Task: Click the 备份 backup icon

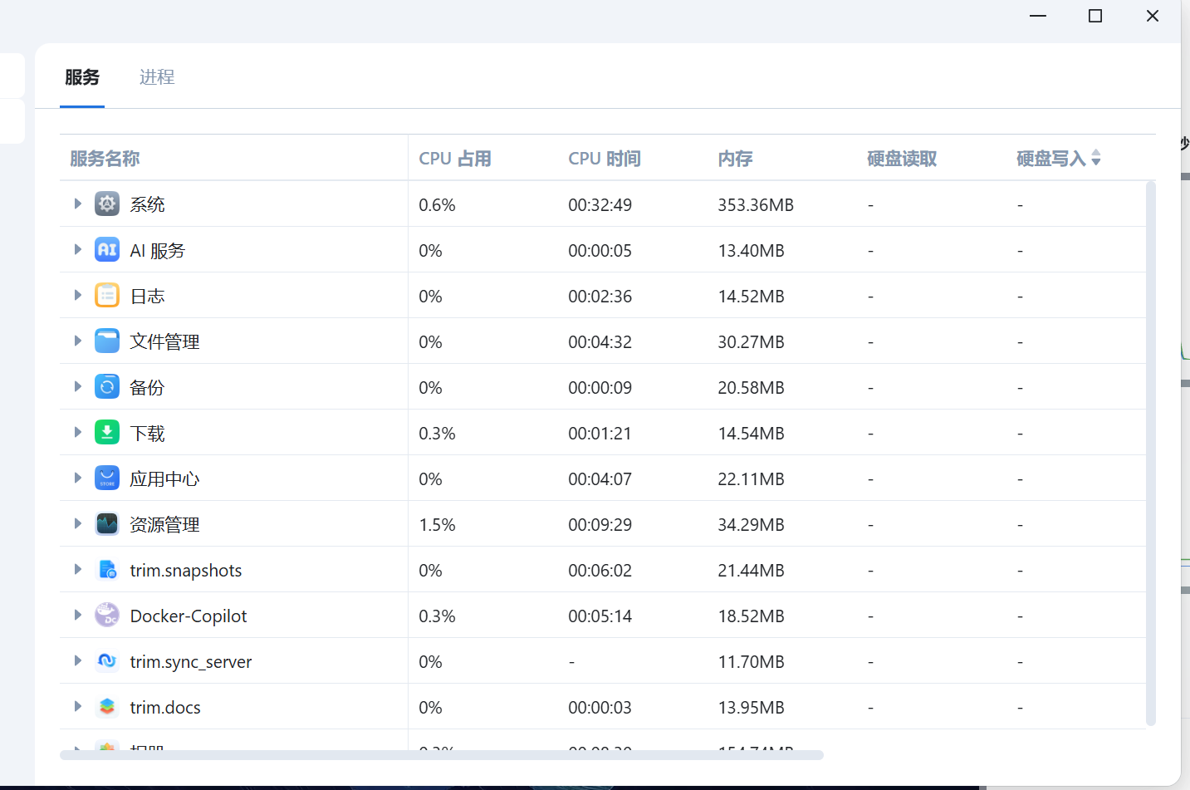Action: pos(107,386)
